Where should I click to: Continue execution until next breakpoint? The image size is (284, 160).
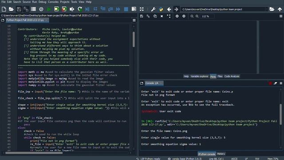tap(118, 9)
